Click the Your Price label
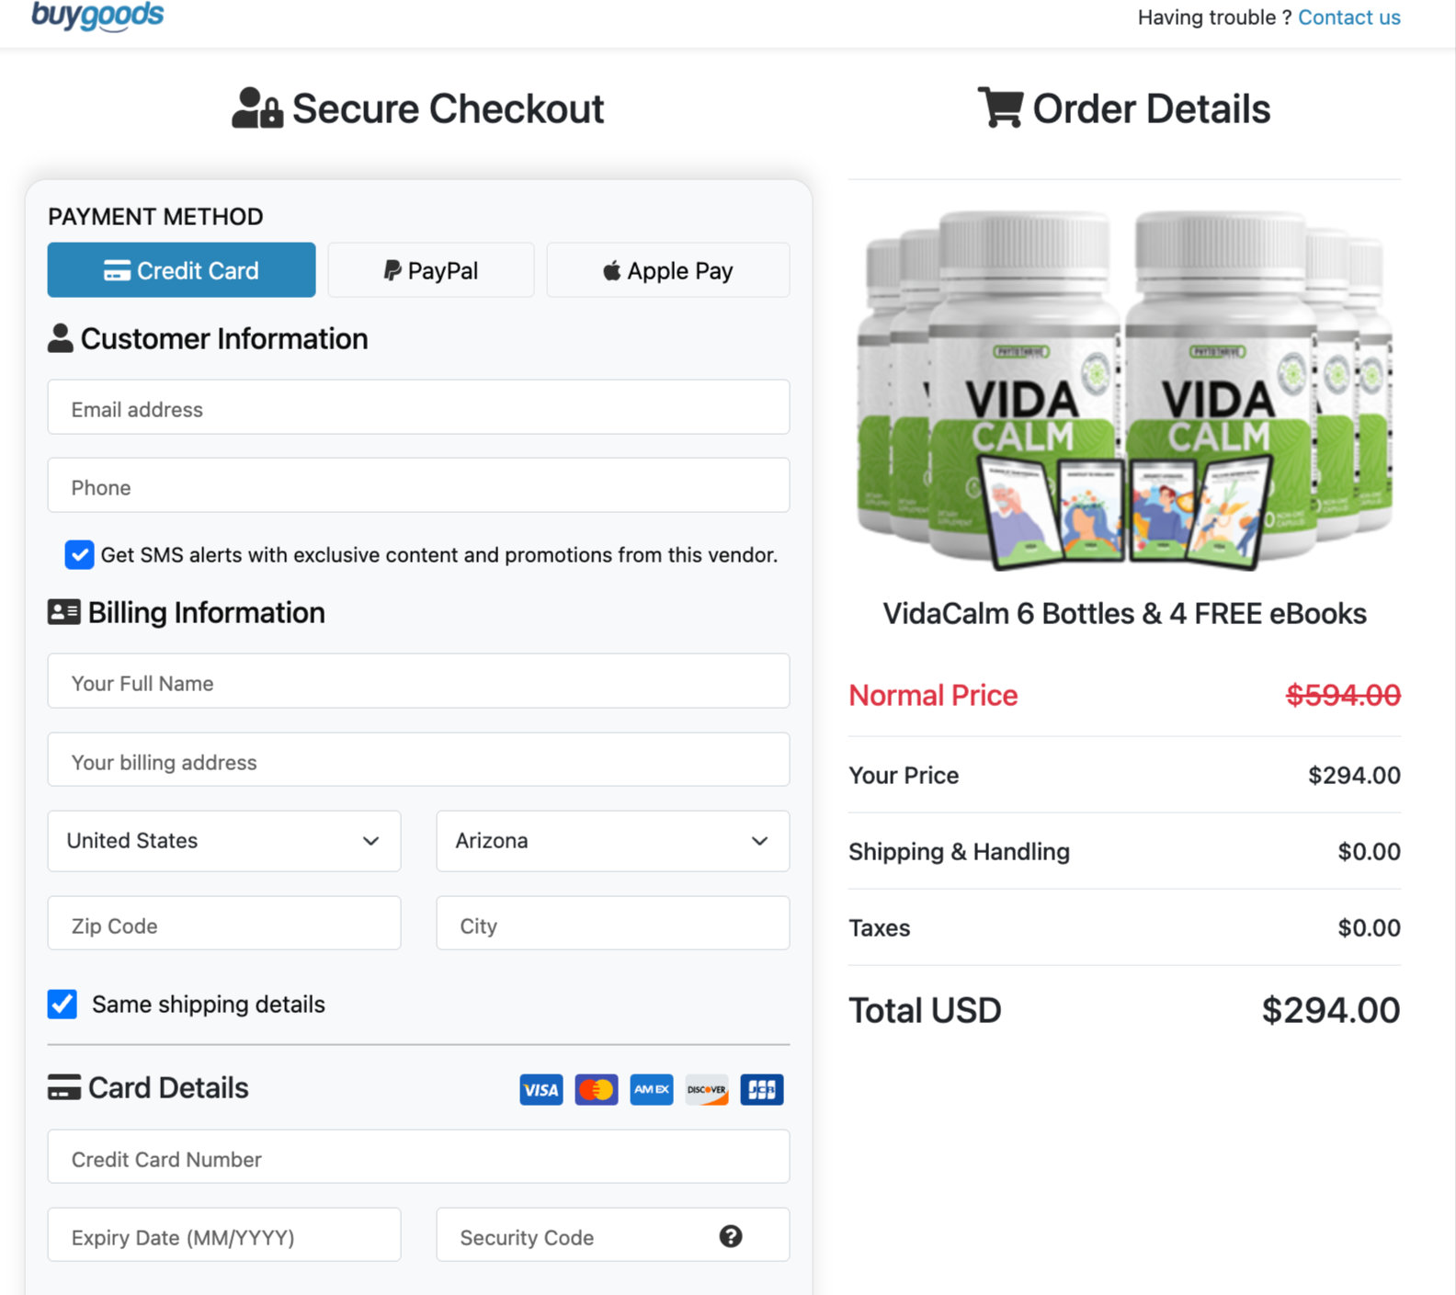 pyautogui.click(x=904, y=776)
